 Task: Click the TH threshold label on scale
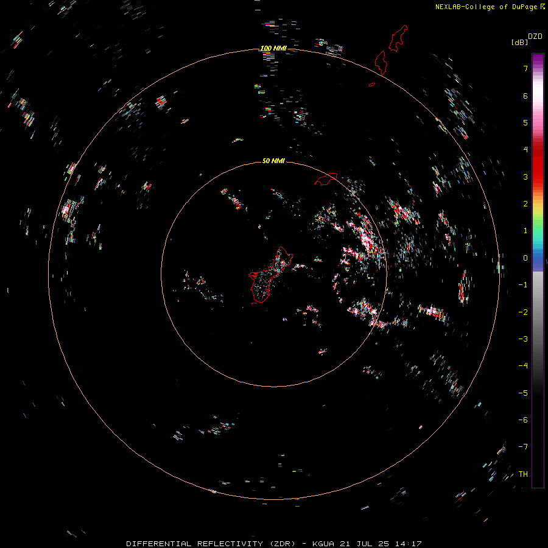(523, 474)
